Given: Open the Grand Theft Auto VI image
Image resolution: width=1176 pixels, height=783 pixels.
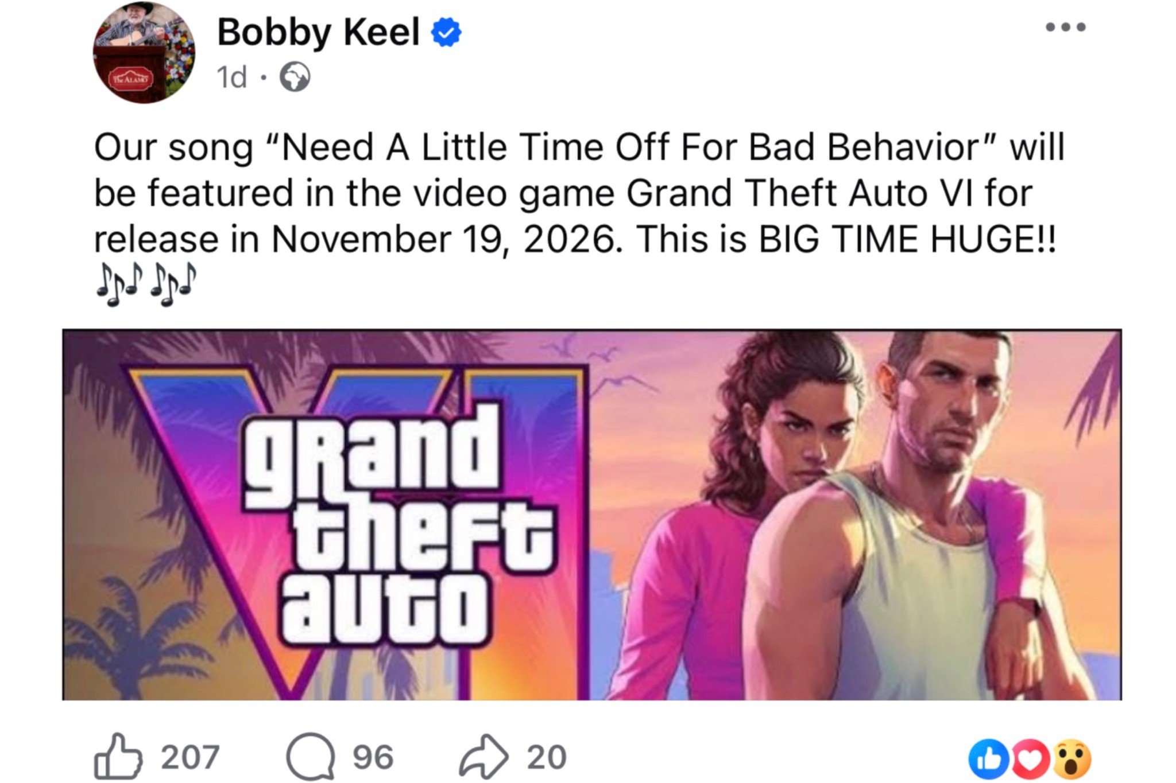Looking at the screenshot, I should [591, 514].
